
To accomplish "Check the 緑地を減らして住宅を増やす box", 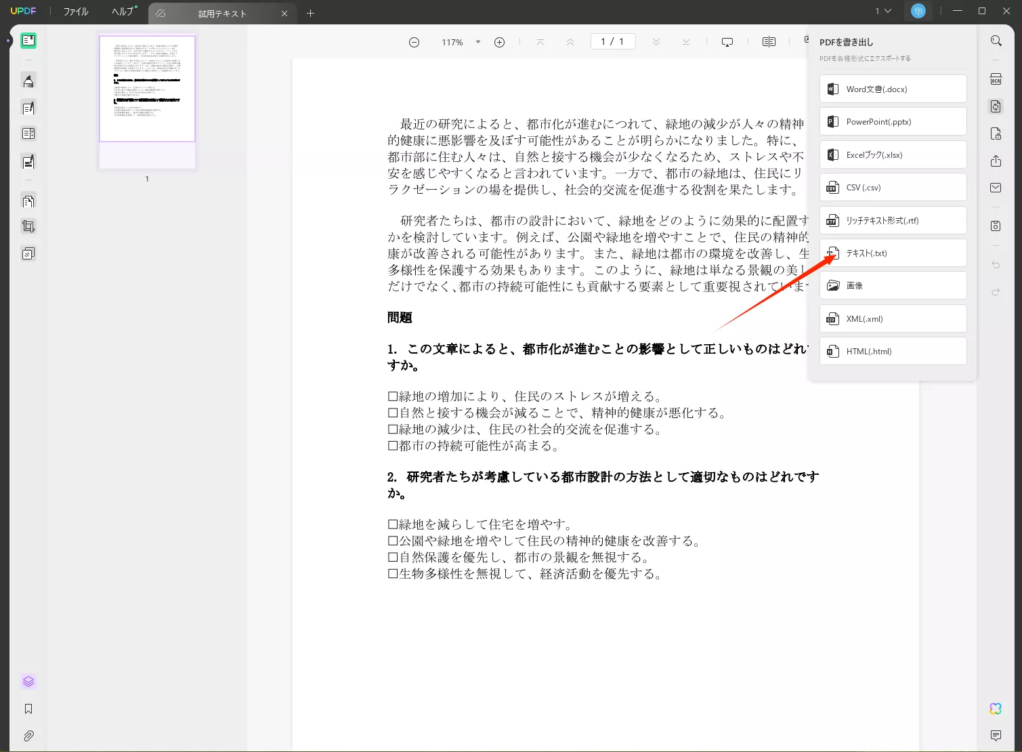I will (393, 524).
